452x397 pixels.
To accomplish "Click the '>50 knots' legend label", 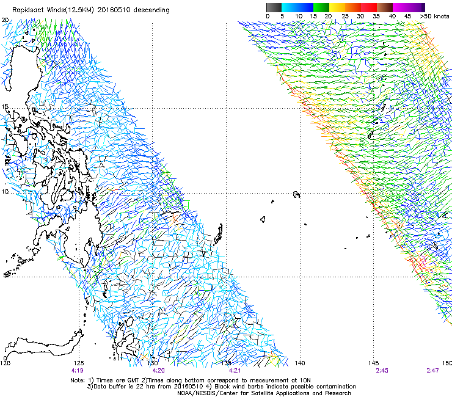I will (434, 16).
